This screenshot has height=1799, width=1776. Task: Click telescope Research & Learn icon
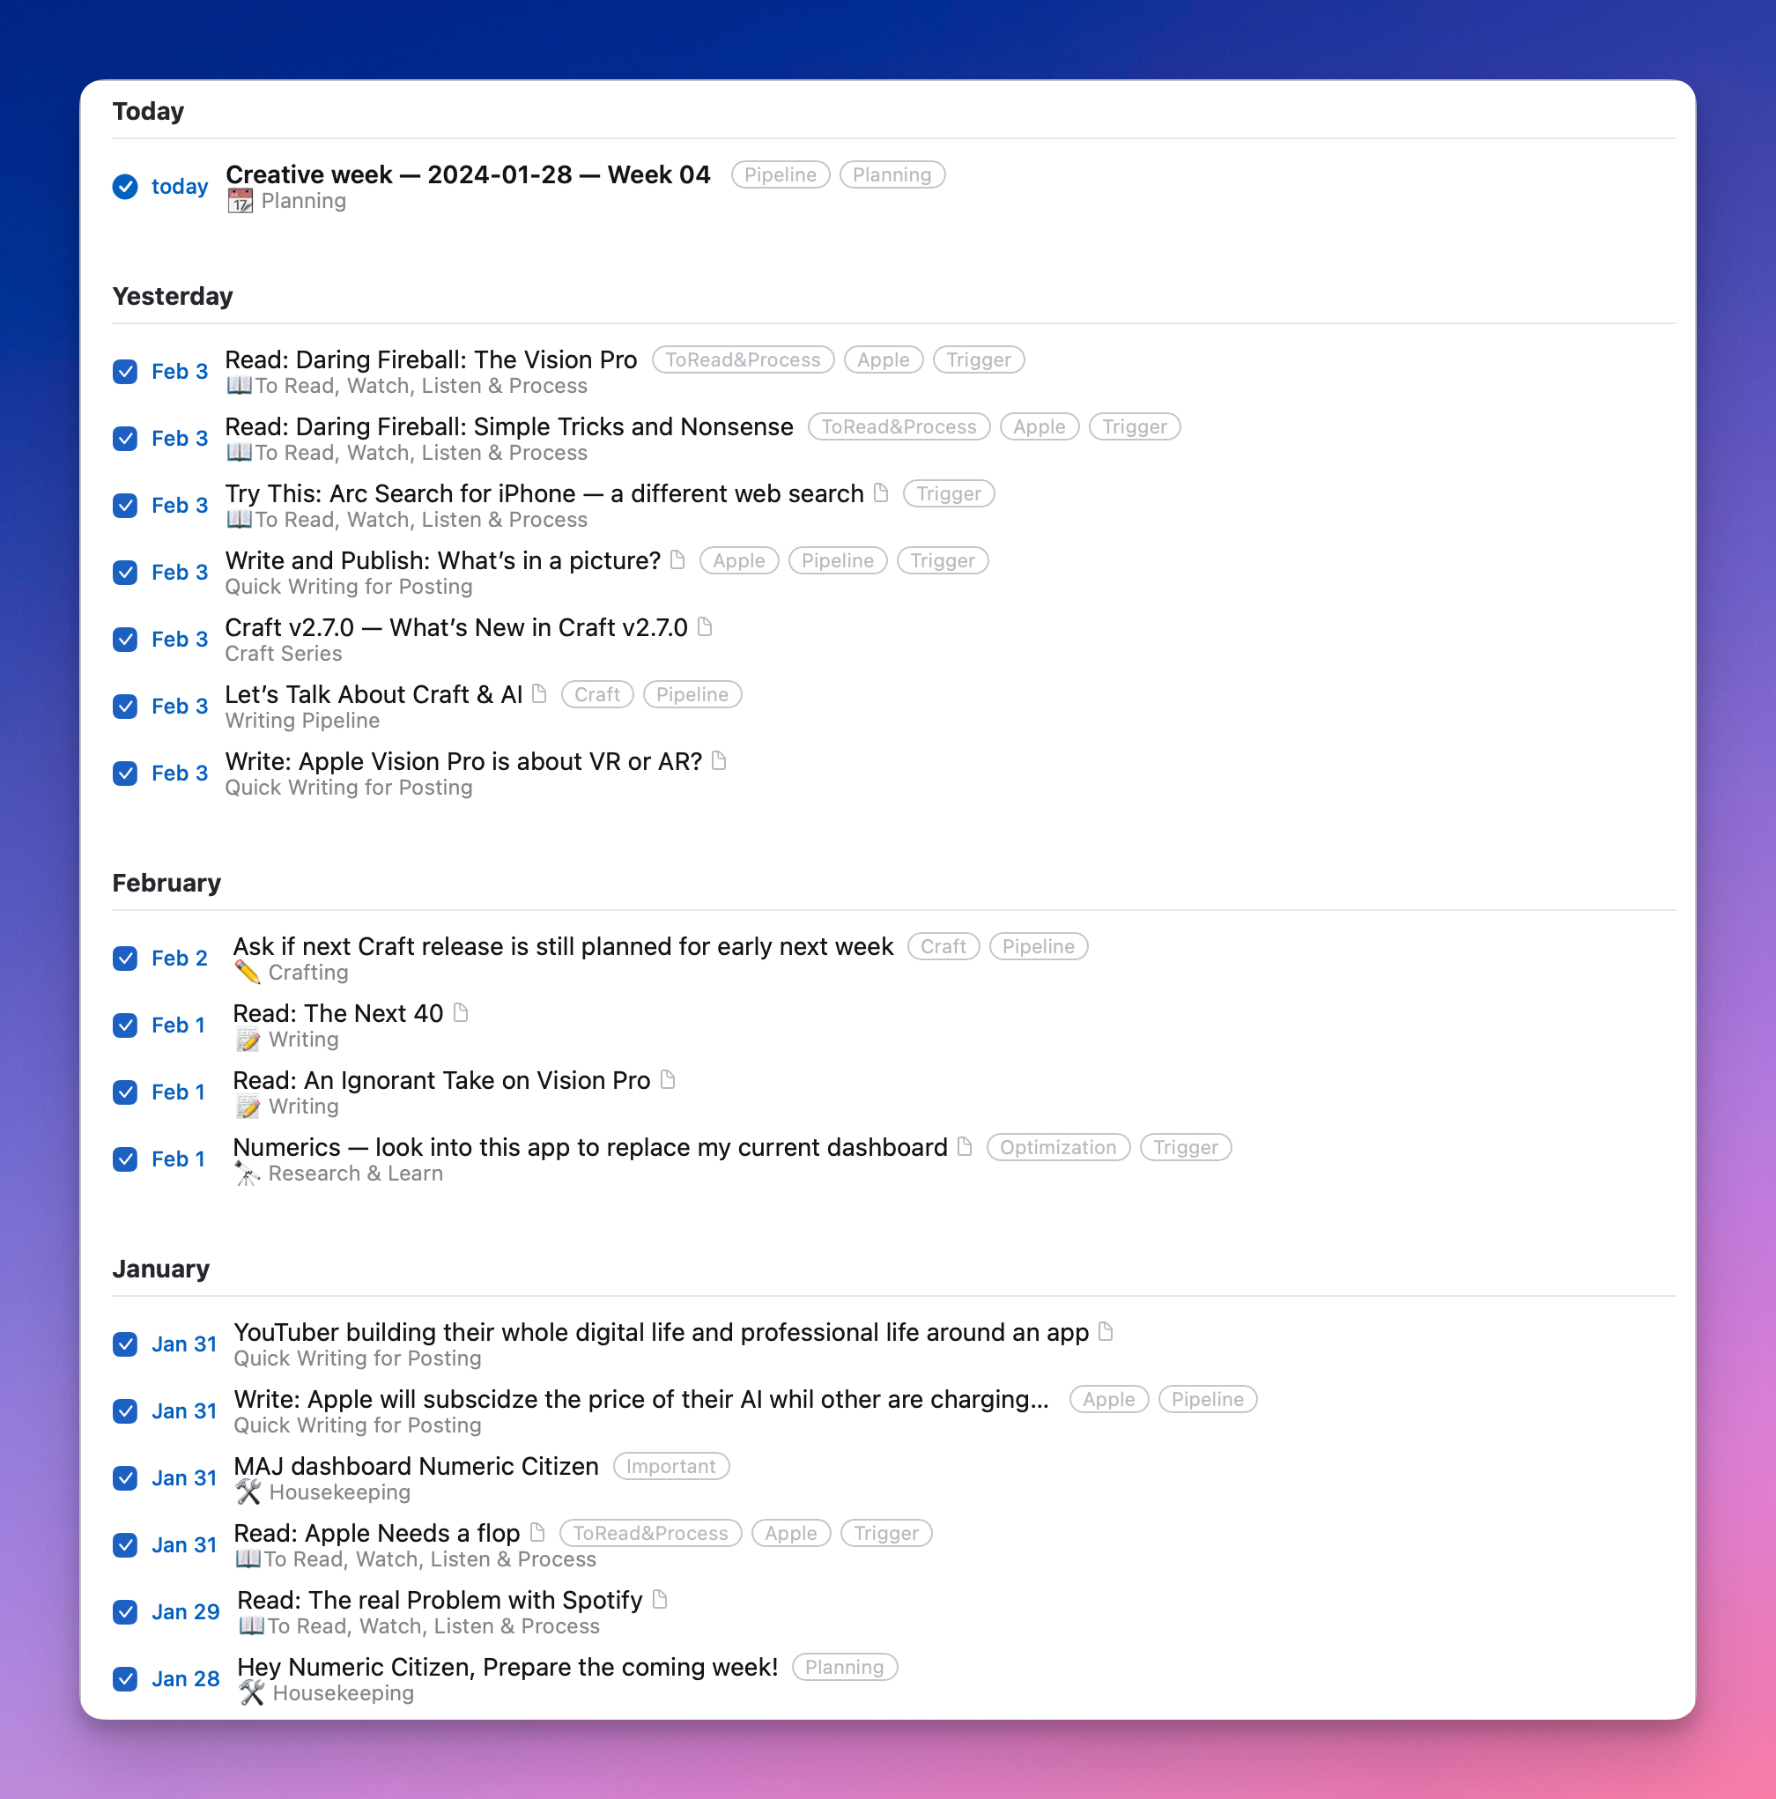click(247, 1173)
